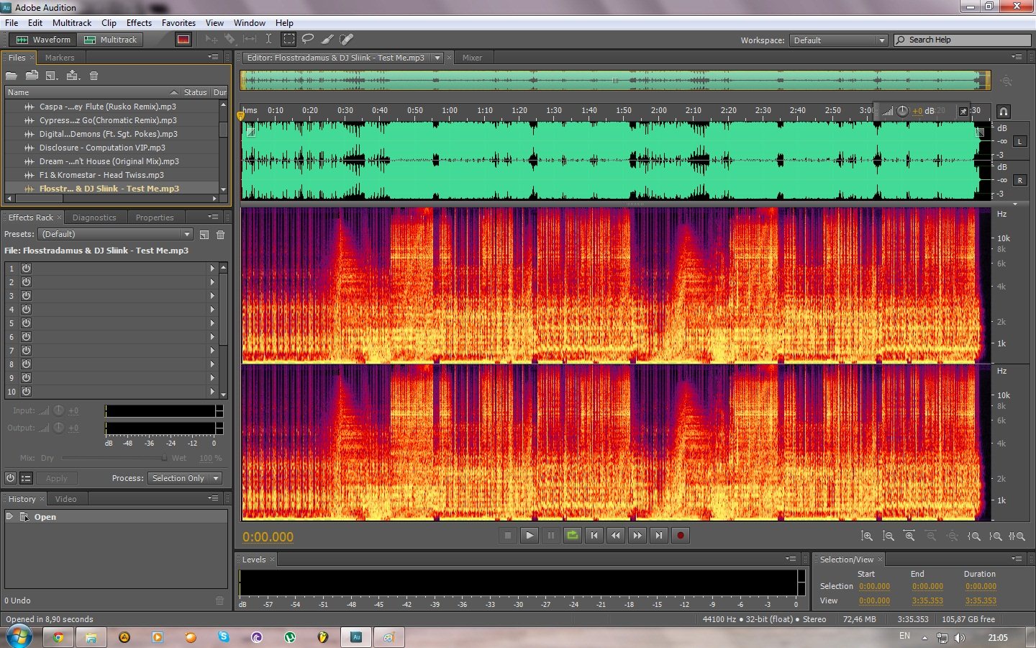Click the Name column header in Files
This screenshot has width=1036, height=648.
pyautogui.click(x=91, y=92)
